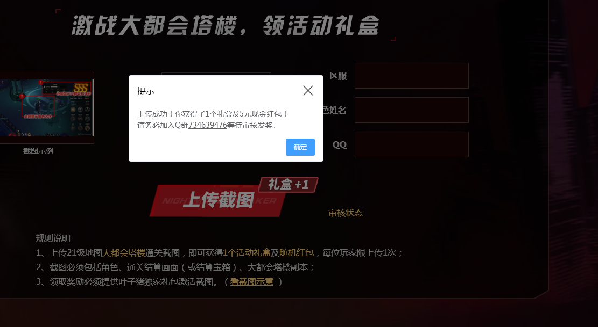Open the 审核状态 link

tap(346, 213)
